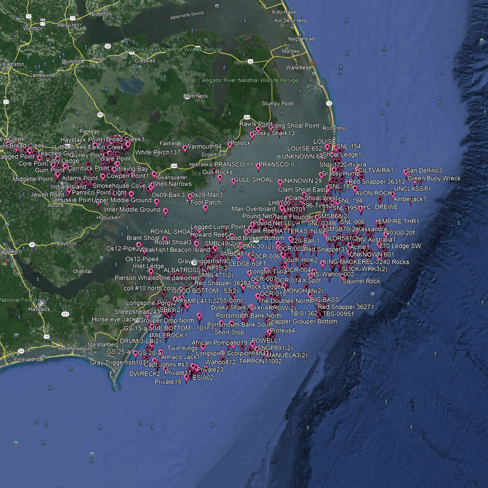Click the 264 shield near Swanquarter
Viewport: 488px width, 488px height.
coord(174,166)
